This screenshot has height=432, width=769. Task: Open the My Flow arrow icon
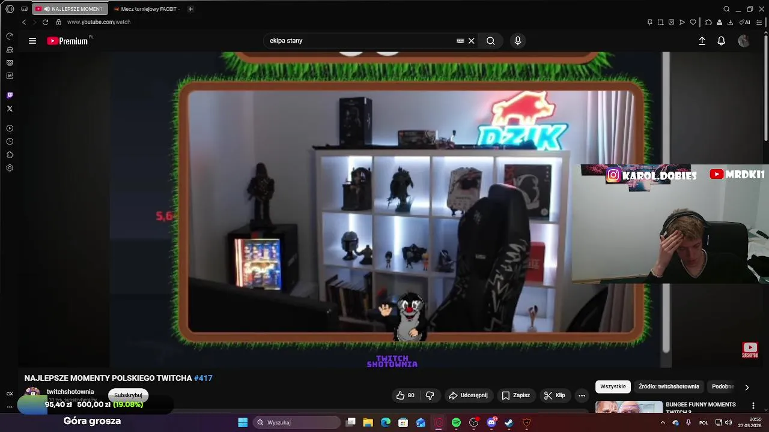(682, 22)
